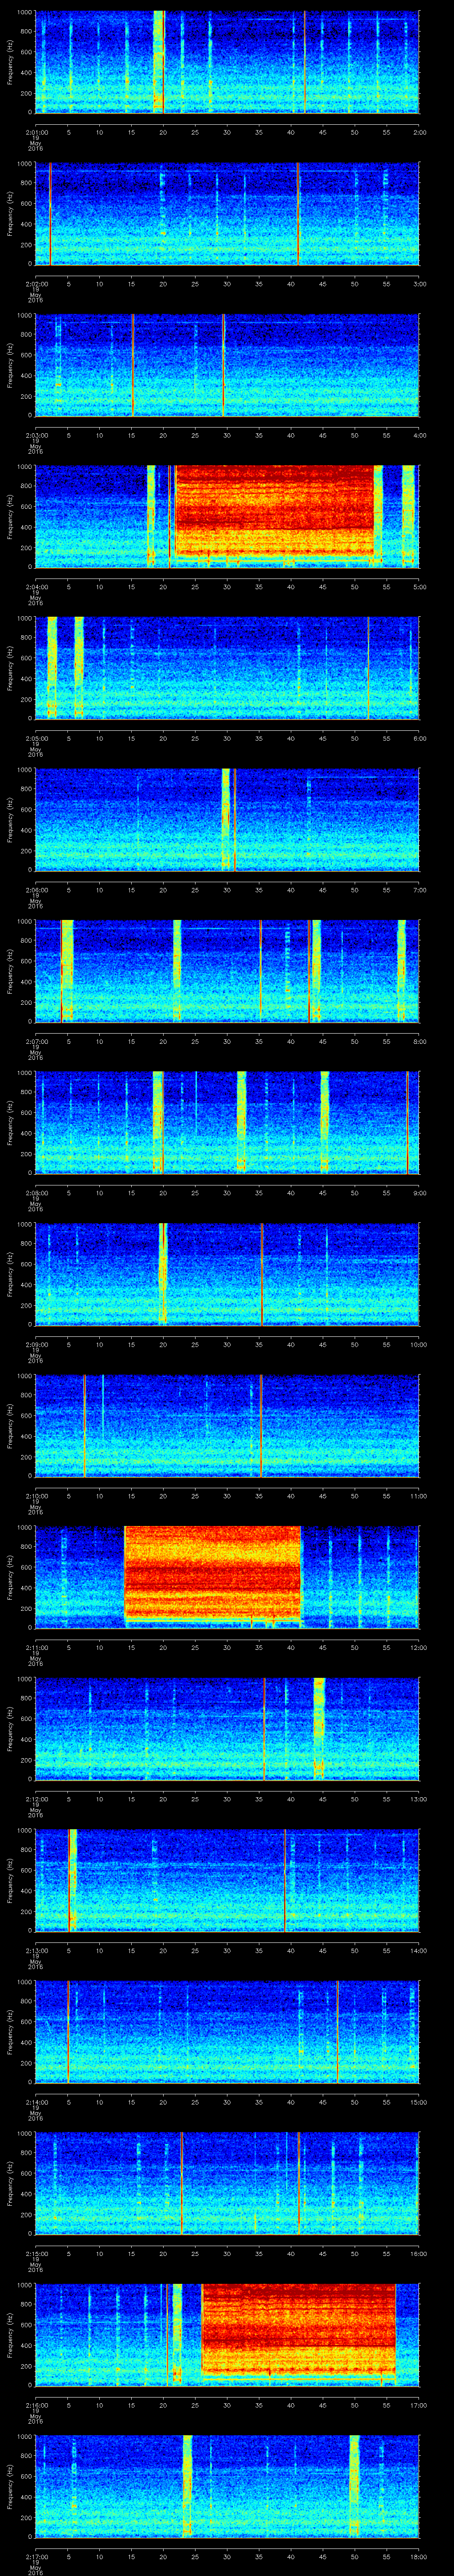The image size is (454, 2576).
Task: Click the red line near 2s in 2:02:00 spectrogram
Action: click(50, 213)
